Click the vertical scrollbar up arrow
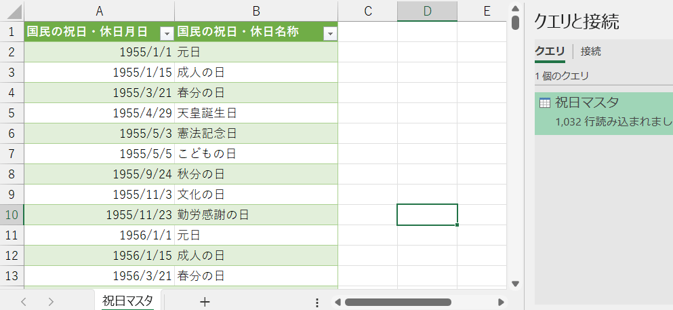 [515, 8]
